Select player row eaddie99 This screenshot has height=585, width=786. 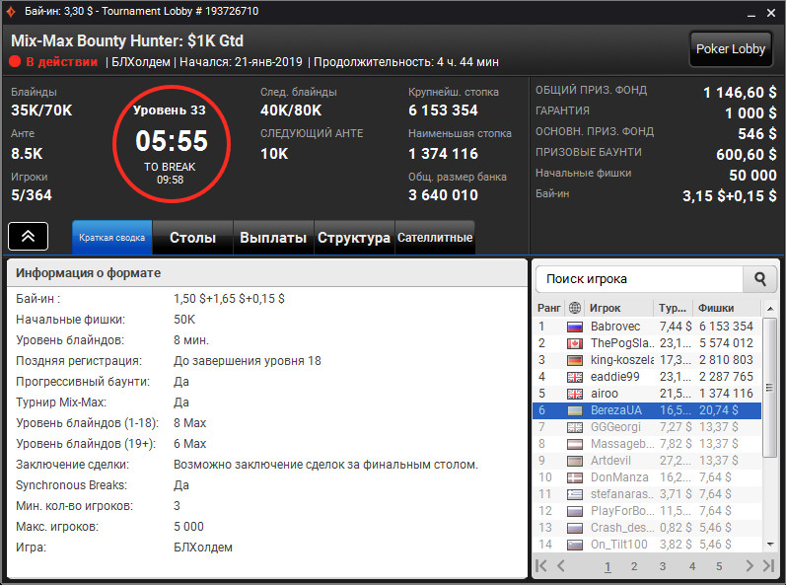click(x=647, y=377)
